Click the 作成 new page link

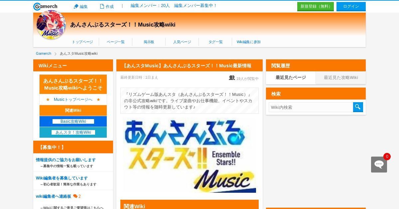[107, 6]
